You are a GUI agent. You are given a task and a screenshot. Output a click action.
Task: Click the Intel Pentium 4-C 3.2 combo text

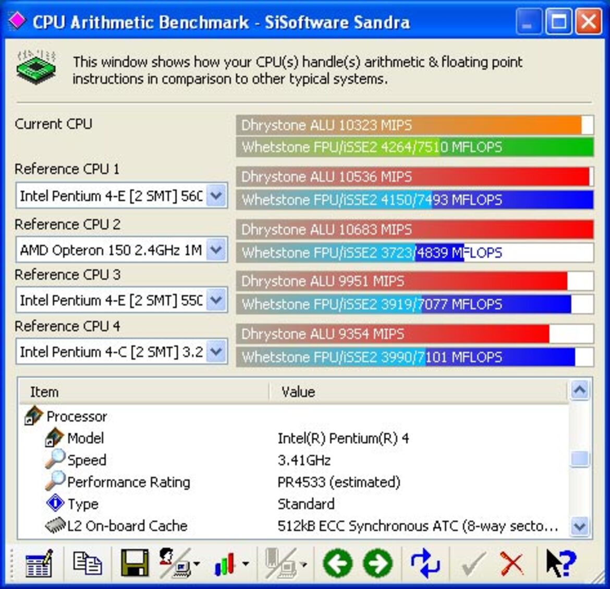(111, 352)
